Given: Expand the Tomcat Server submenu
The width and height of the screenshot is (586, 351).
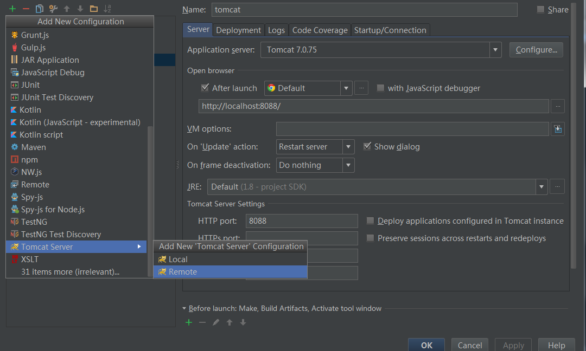Looking at the screenshot, I should [x=77, y=247].
